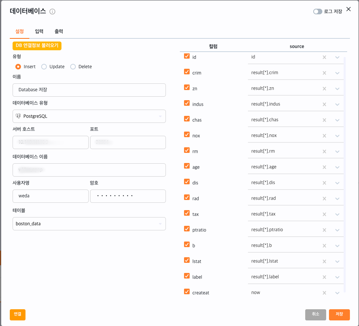The height and width of the screenshot is (326, 359).
Task: Click DB 연결정보 불러오기 button
Action: [37, 45]
